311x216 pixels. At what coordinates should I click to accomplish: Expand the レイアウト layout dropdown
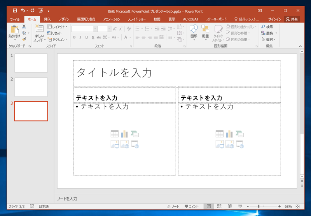click(58, 27)
